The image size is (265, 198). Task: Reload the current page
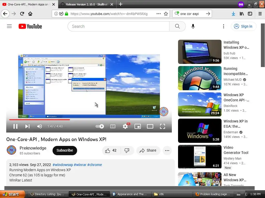[22, 14]
